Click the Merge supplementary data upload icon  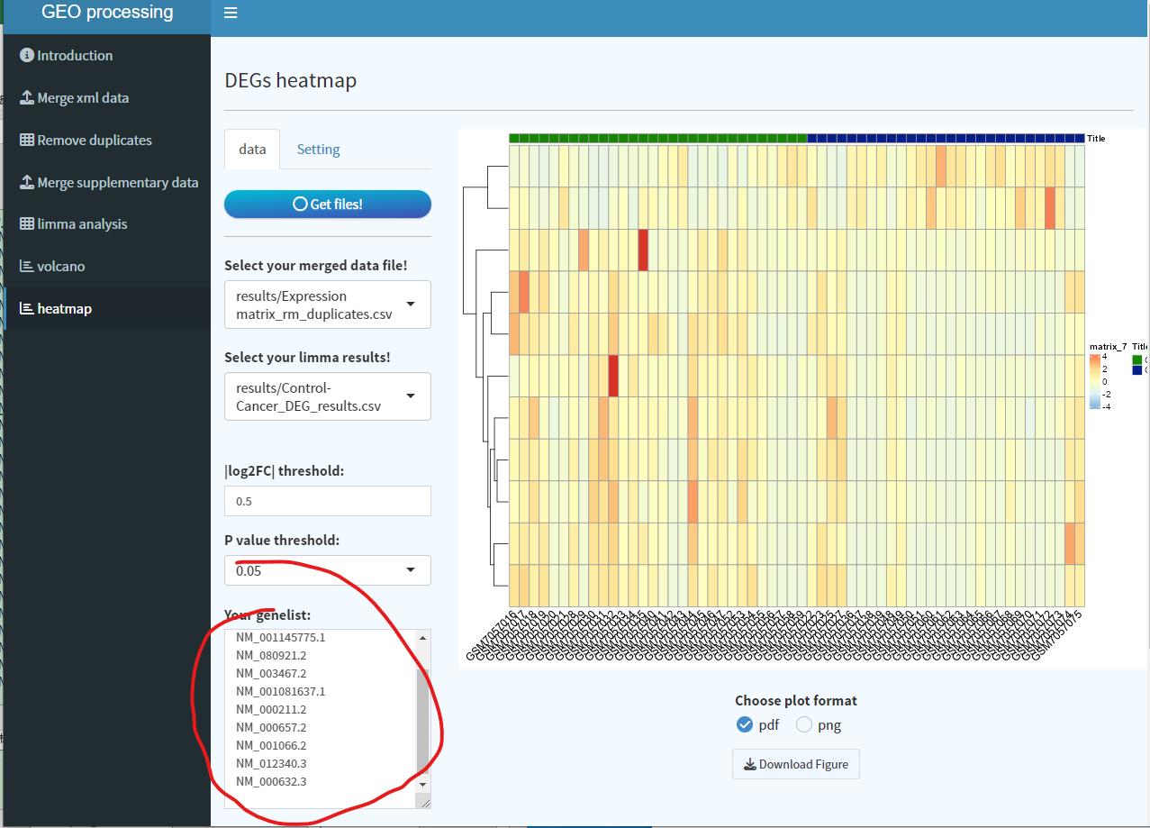[x=26, y=183]
